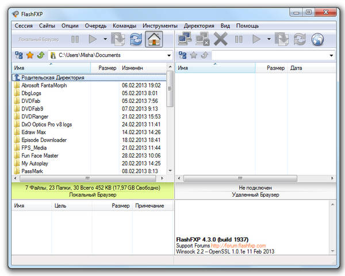345x276 pixels.
Task: Click the green up-arrow parent folder icon
Action: pos(40,55)
